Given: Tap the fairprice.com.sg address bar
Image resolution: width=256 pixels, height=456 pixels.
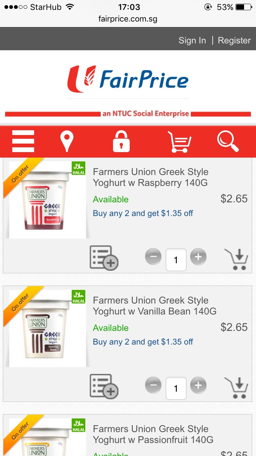Looking at the screenshot, I should (128, 19).
